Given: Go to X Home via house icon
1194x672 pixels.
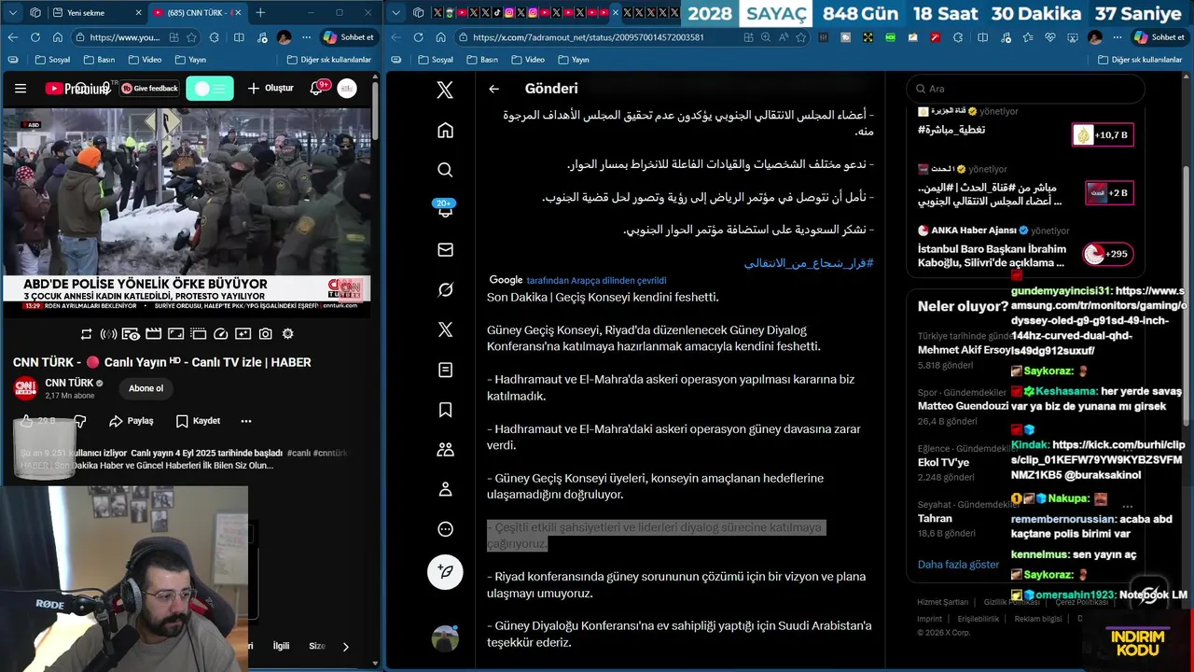Looking at the screenshot, I should point(445,130).
